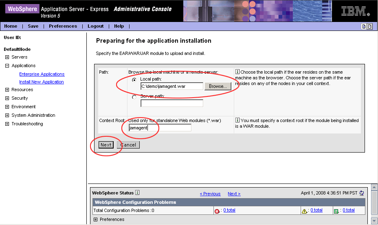Click the red error icon in Configuration Problems
The width and height of the screenshot is (378, 225).
point(217,211)
